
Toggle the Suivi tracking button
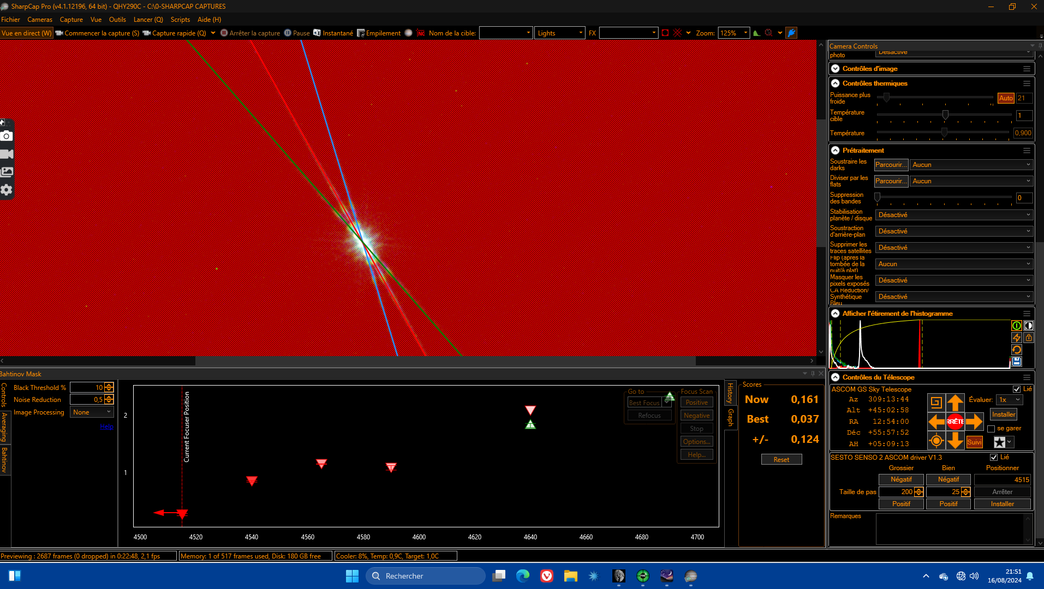[974, 442]
